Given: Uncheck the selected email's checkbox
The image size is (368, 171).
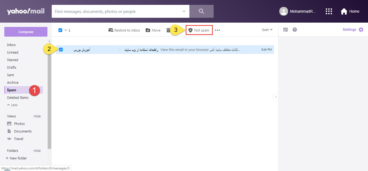Looking at the screenshot, I should click(x=61, y=50).
